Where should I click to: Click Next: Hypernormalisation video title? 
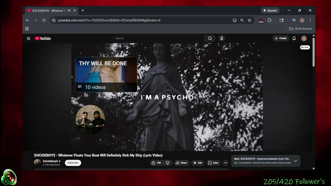[262, 159]
